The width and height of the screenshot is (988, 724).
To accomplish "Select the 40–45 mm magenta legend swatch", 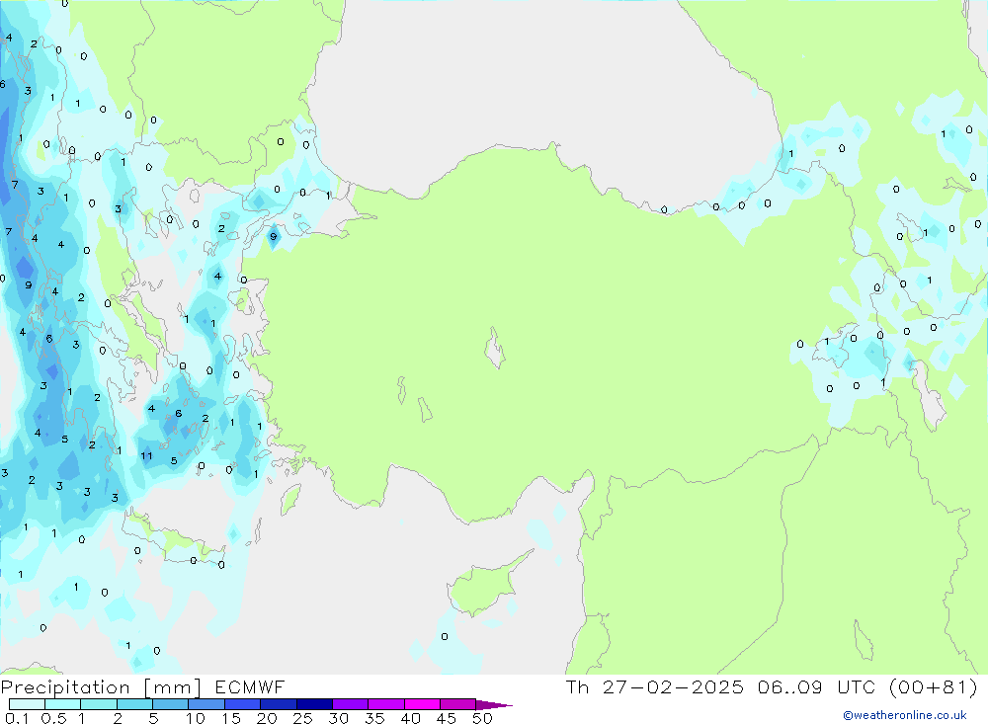I will point(422,704).
